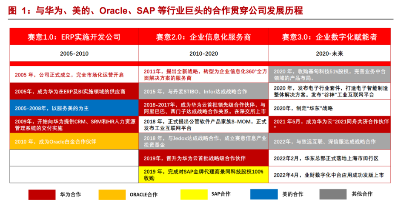Click the 2022 致远互联、深信服 cooperation cell
Image resolution: width=395 pixels, height=200 pixels.
[x=329, y=141]
